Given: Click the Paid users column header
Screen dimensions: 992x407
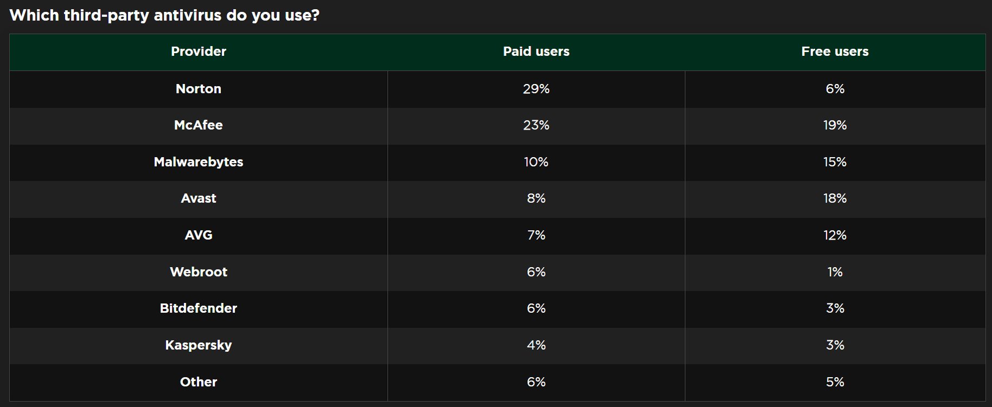Looking at the screenshot, I should point(536,51).
